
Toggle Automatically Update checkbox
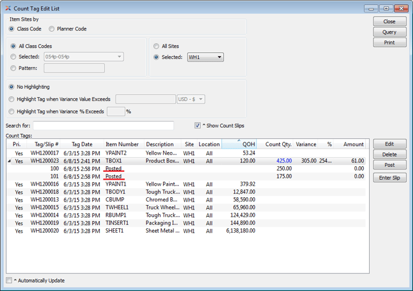click(x=9, y=281)
